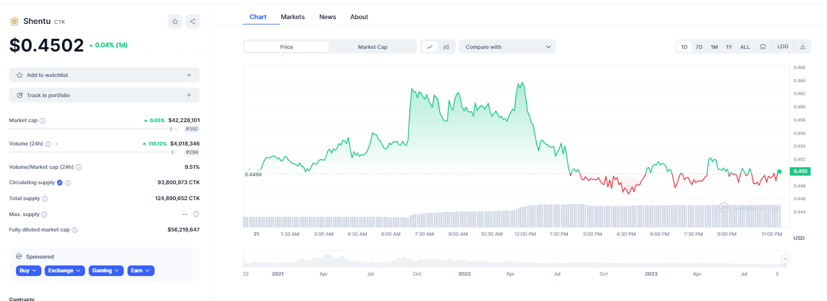Download chart data using download icon
The height and width of the screenshot is (301, 827).
pyautogui.click(x=803, y=47)
